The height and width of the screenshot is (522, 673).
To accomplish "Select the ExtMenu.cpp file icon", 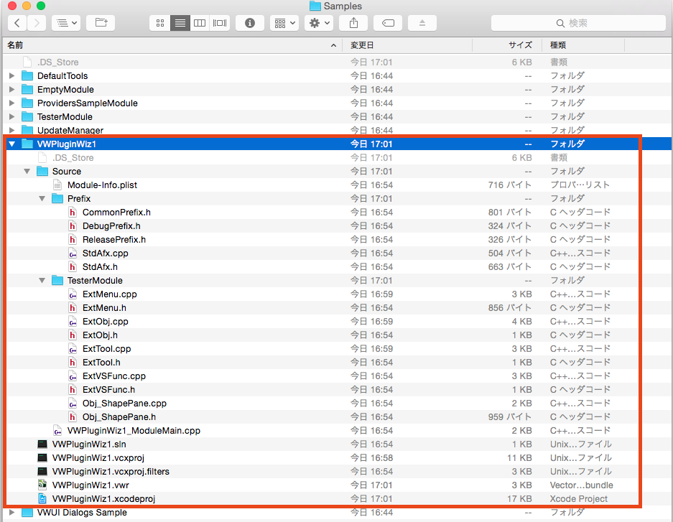I will click(x=73, y=294).
